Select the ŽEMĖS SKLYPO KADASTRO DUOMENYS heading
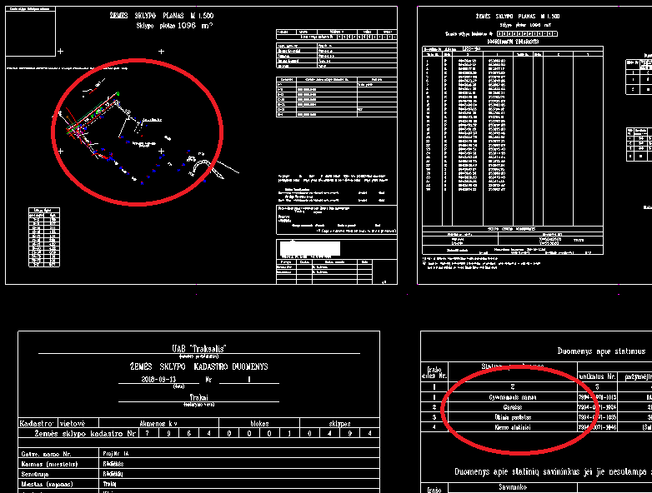Screen dimensions: 652x493 198,366
